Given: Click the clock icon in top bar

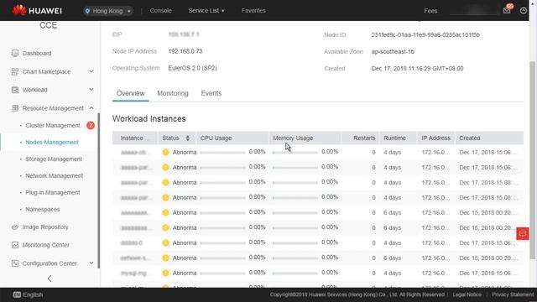Looking at the screenshot, I should 524,11.
